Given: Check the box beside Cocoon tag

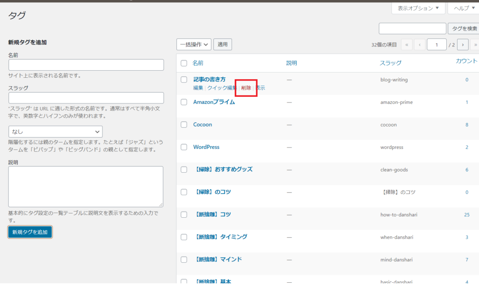Looking at the screenshot, I should click(184, 125).
